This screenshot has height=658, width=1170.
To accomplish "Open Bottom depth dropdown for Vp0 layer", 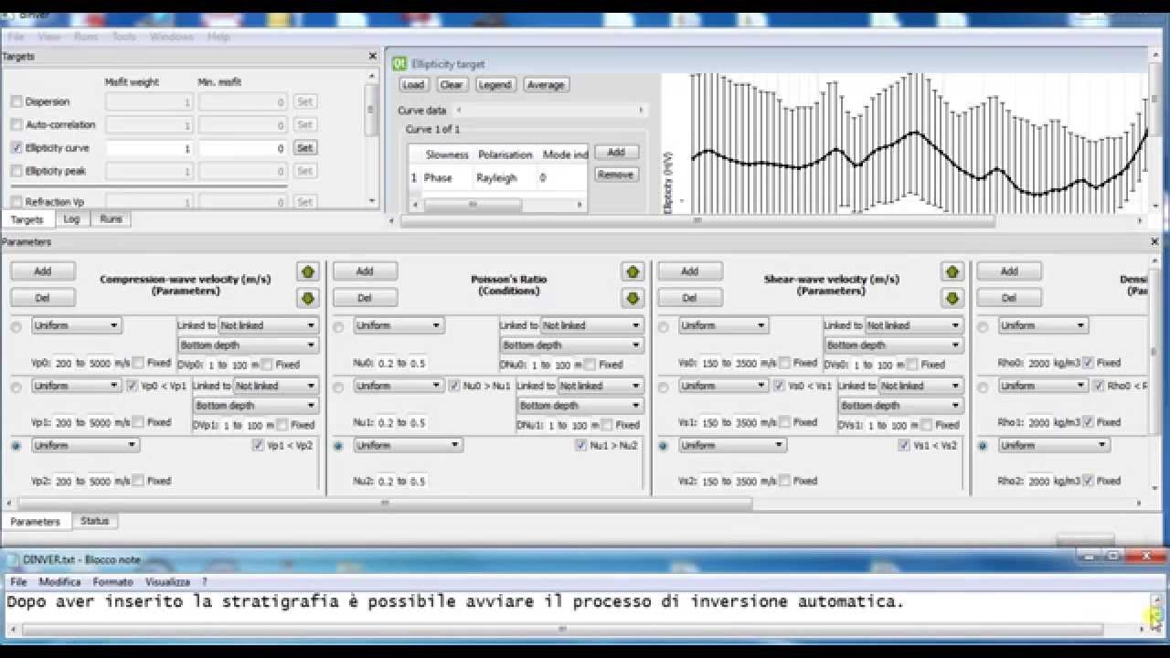I will pos(248,345).
